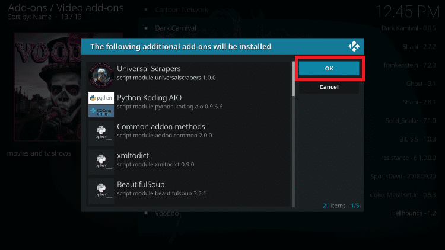Click doko, MetalKettle - 0.5.3 in background list
This screenshot has height=250, width=445.
403,195
